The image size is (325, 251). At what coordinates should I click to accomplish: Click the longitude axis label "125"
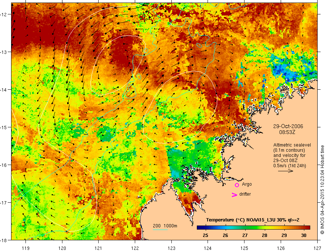click(244, 248)
